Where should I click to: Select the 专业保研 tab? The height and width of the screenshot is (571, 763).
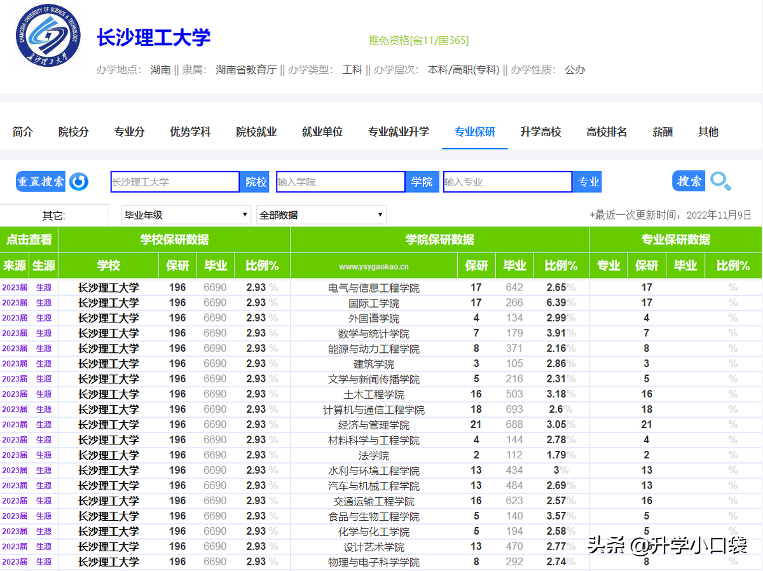point(475,132)
